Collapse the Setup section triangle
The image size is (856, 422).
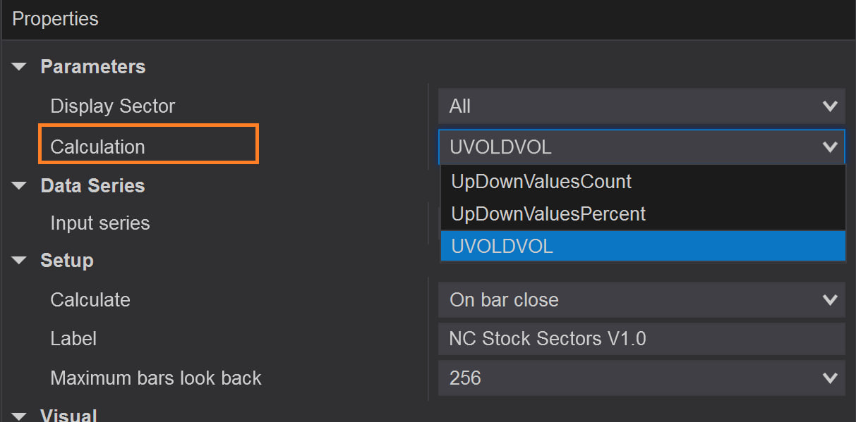click(20, 261)
